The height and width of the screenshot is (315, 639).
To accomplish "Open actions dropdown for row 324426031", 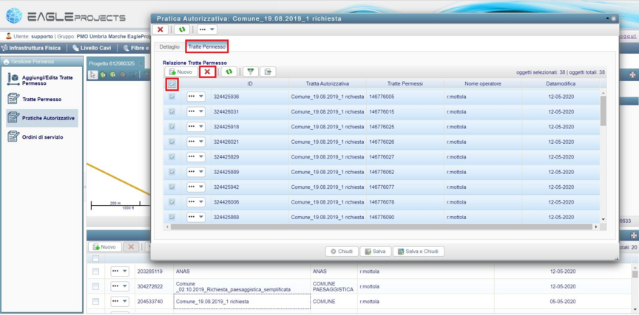I will click(196, 111).
